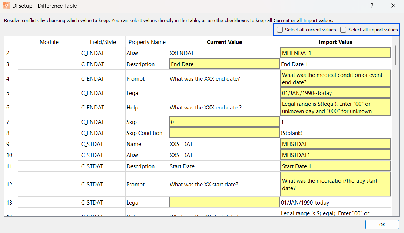The width and height of the screenshot is (404, 233).
Task: Enable Select all import values checkbox
Action: point(343,30)
